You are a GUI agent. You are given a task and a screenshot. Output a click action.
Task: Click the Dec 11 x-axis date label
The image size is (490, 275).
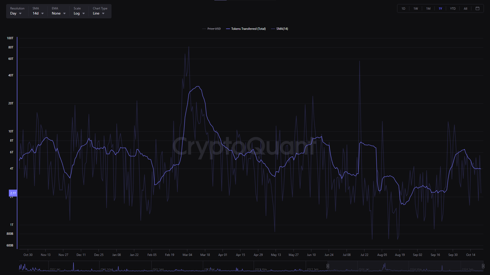(x=81, y=255)
